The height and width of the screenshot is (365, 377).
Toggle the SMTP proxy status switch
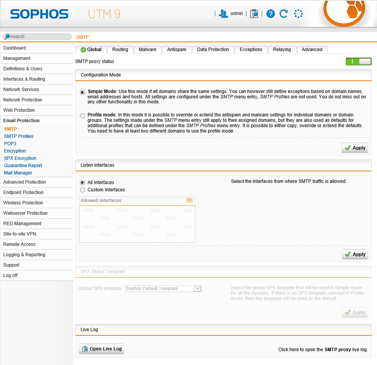359,61
